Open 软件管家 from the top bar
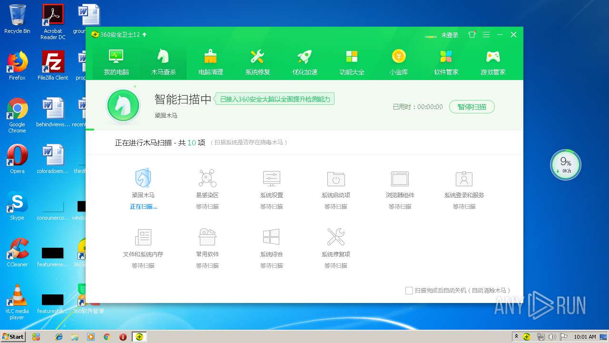Viewport: 609px width, 343px height. point(446,62)
